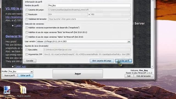Click the 'Welcome, Fire_Boy' text
This screenshot has width=176, height=99.
coord(139,70)
